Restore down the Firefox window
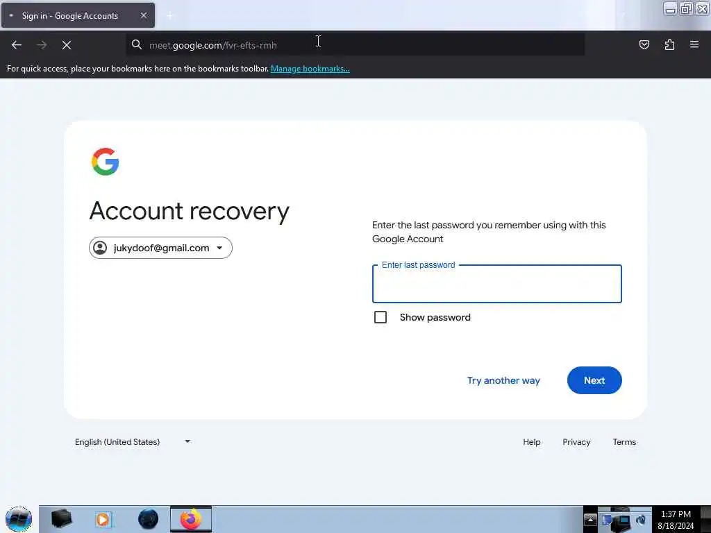 686,8
